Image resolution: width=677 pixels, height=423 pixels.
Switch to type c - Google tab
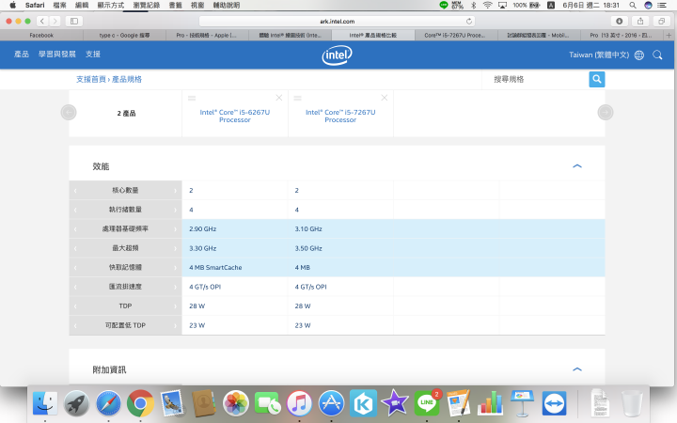[124, 35]
